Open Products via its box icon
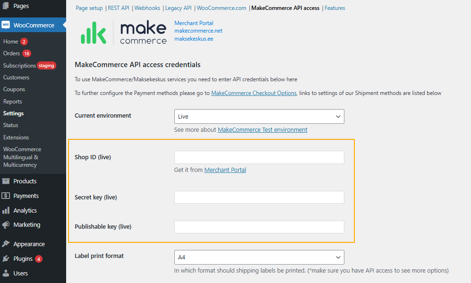The width and height of the screenshot is (471, 283). pos(6,181)
